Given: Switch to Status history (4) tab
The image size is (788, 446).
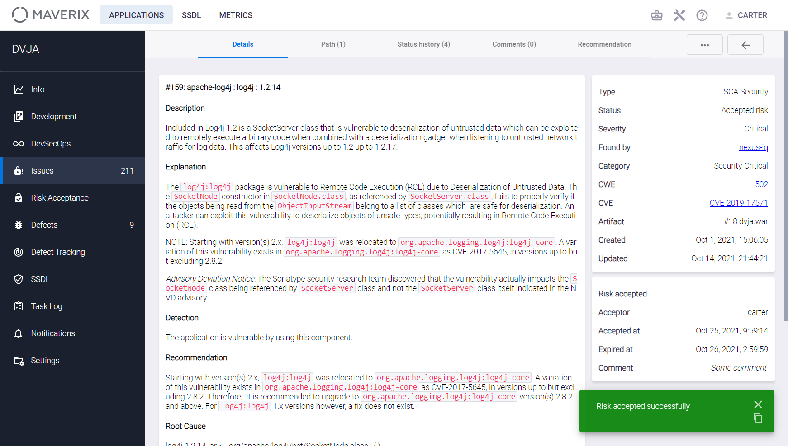Looking at the screenshot, I should click(424, 44).
